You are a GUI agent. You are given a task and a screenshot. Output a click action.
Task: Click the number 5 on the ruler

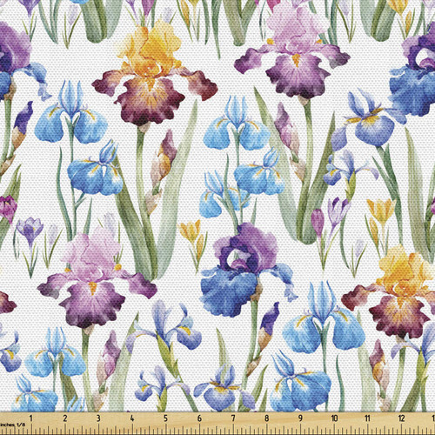pyautogui.click(x=165, y=418)
